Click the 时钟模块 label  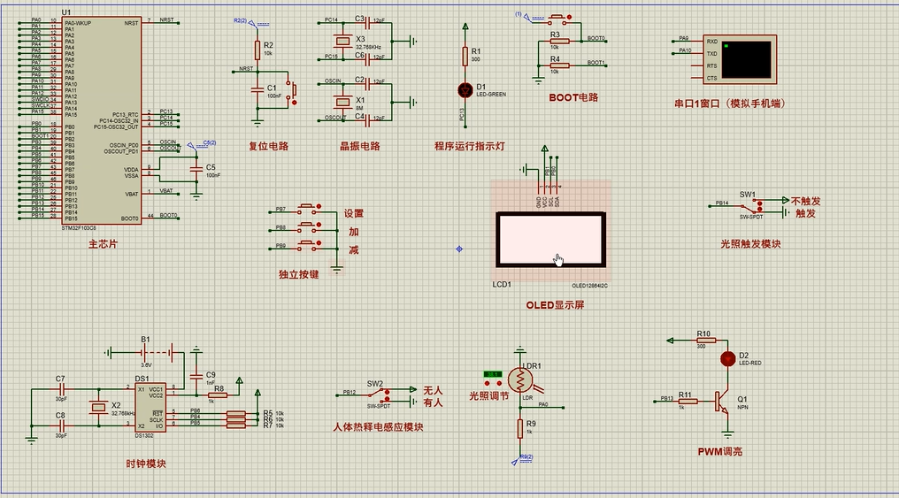(x=146, y=464)
